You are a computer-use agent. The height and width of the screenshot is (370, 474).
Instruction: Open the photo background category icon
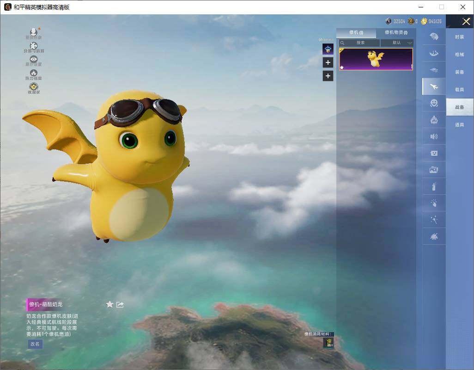tap(434, 170)
